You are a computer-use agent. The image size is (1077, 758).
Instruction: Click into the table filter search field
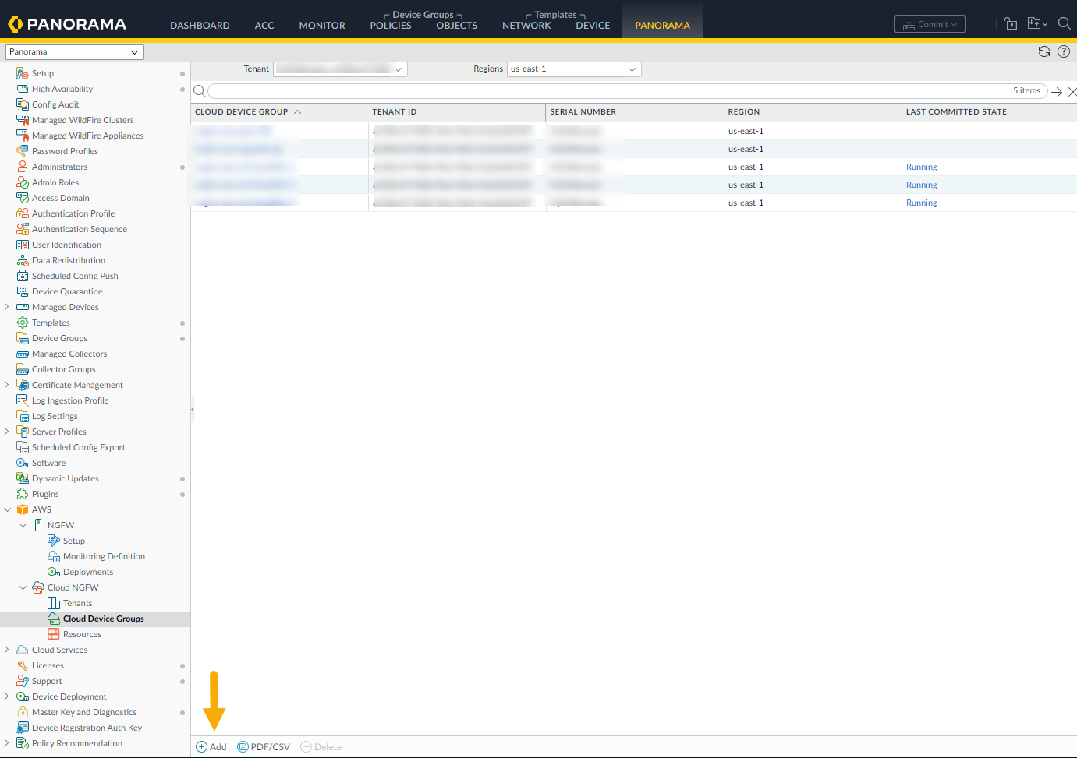click(x=608, y=91)
